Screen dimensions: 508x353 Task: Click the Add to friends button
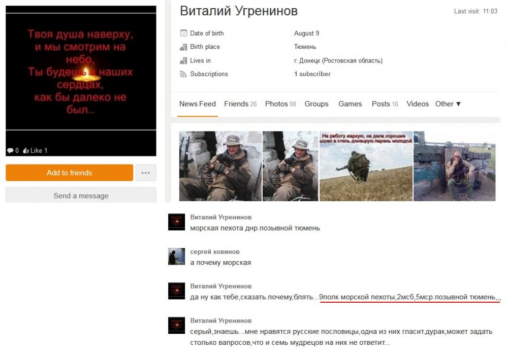tap(69, 173)
